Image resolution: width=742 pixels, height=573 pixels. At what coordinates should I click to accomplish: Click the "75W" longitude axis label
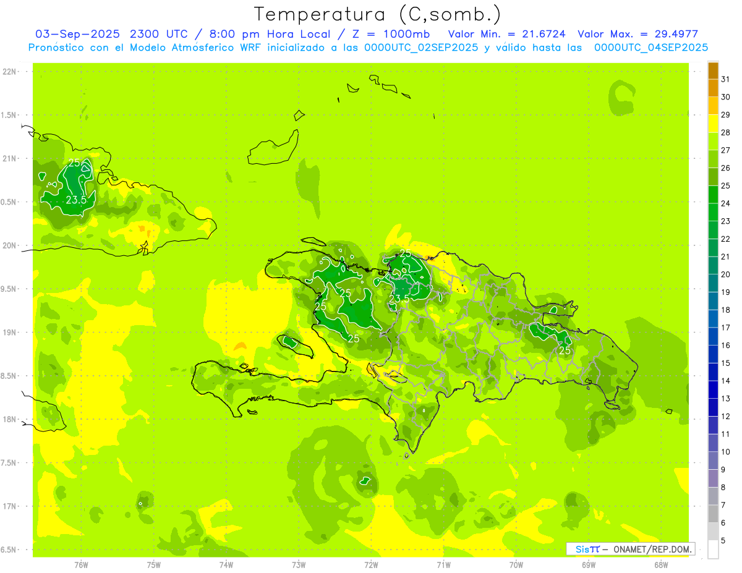coord(154,565)
